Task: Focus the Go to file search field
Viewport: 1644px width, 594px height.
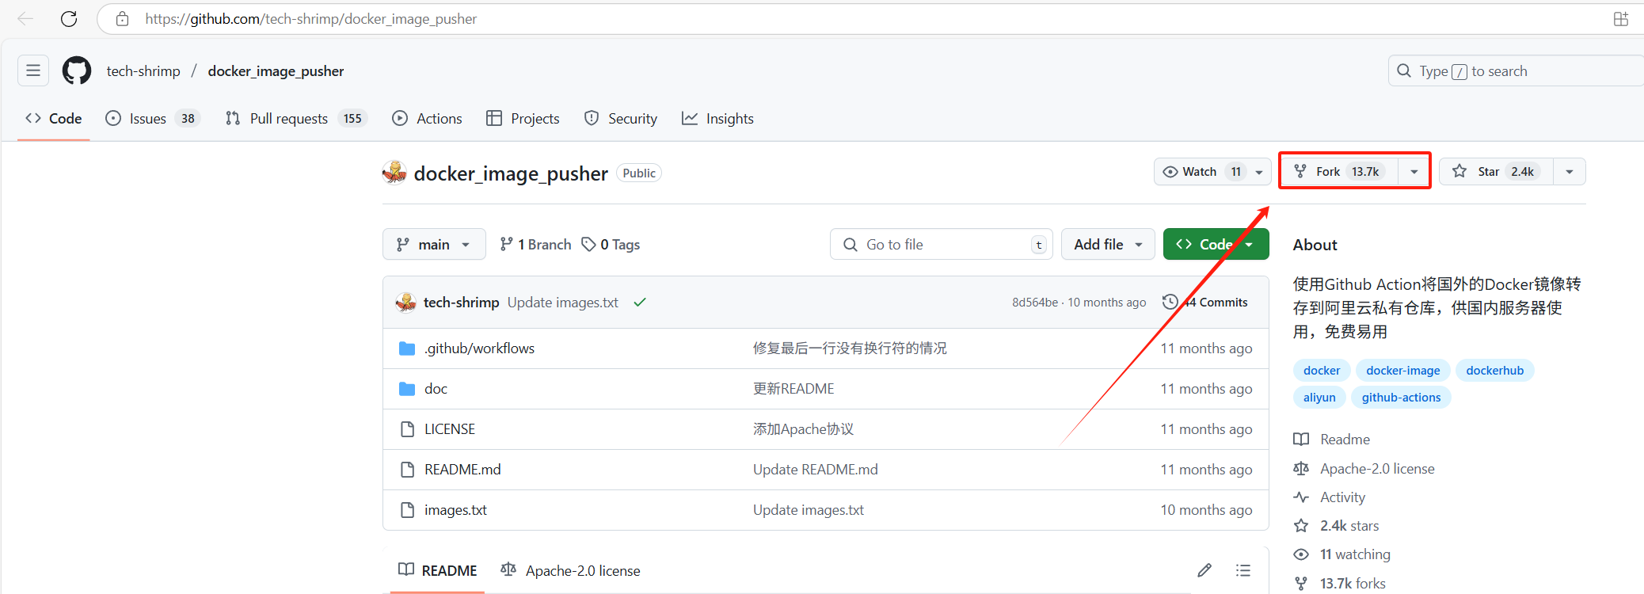Action: click(941, 245)
